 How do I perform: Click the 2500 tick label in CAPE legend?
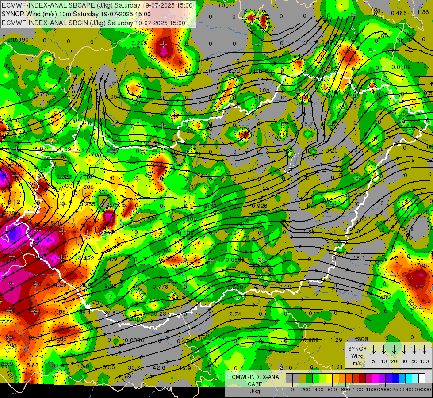[x=399, y=390]
